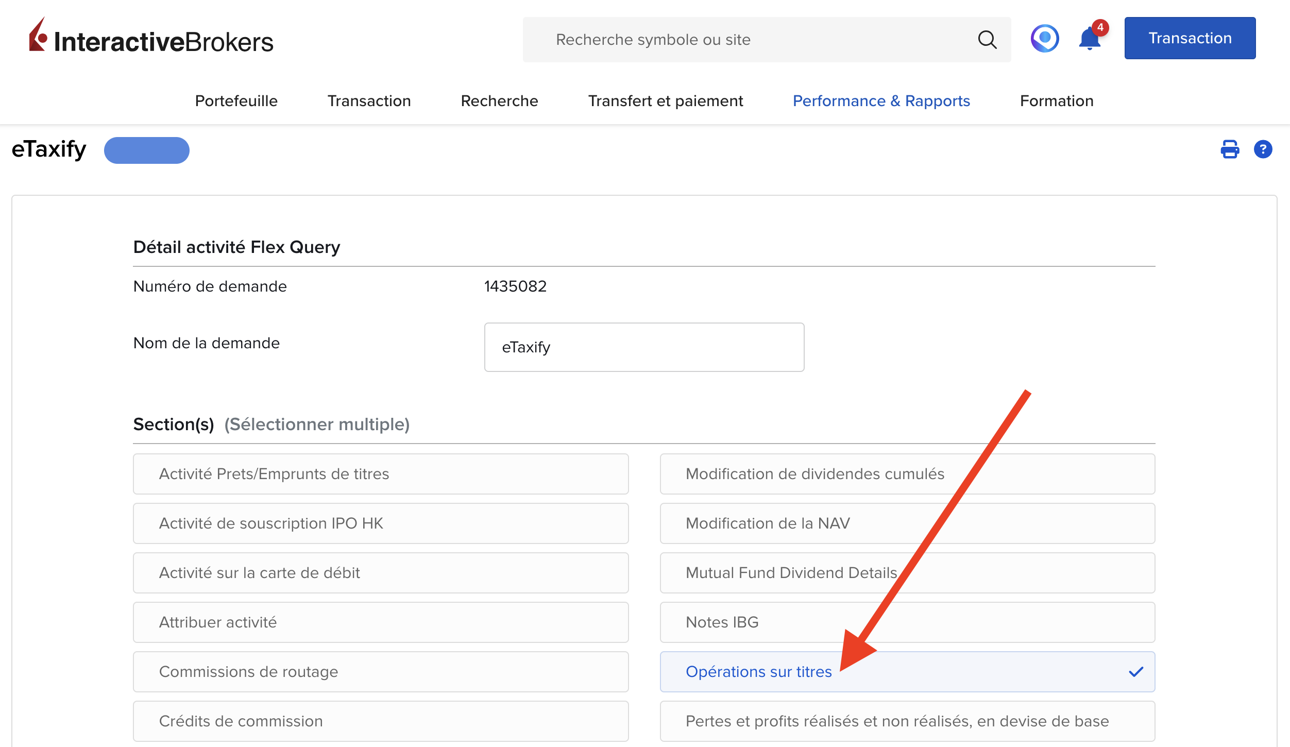Print the eTaxify page
Image resolution: width=1290 pixels, height=747 pixels.
point(1230,149)
